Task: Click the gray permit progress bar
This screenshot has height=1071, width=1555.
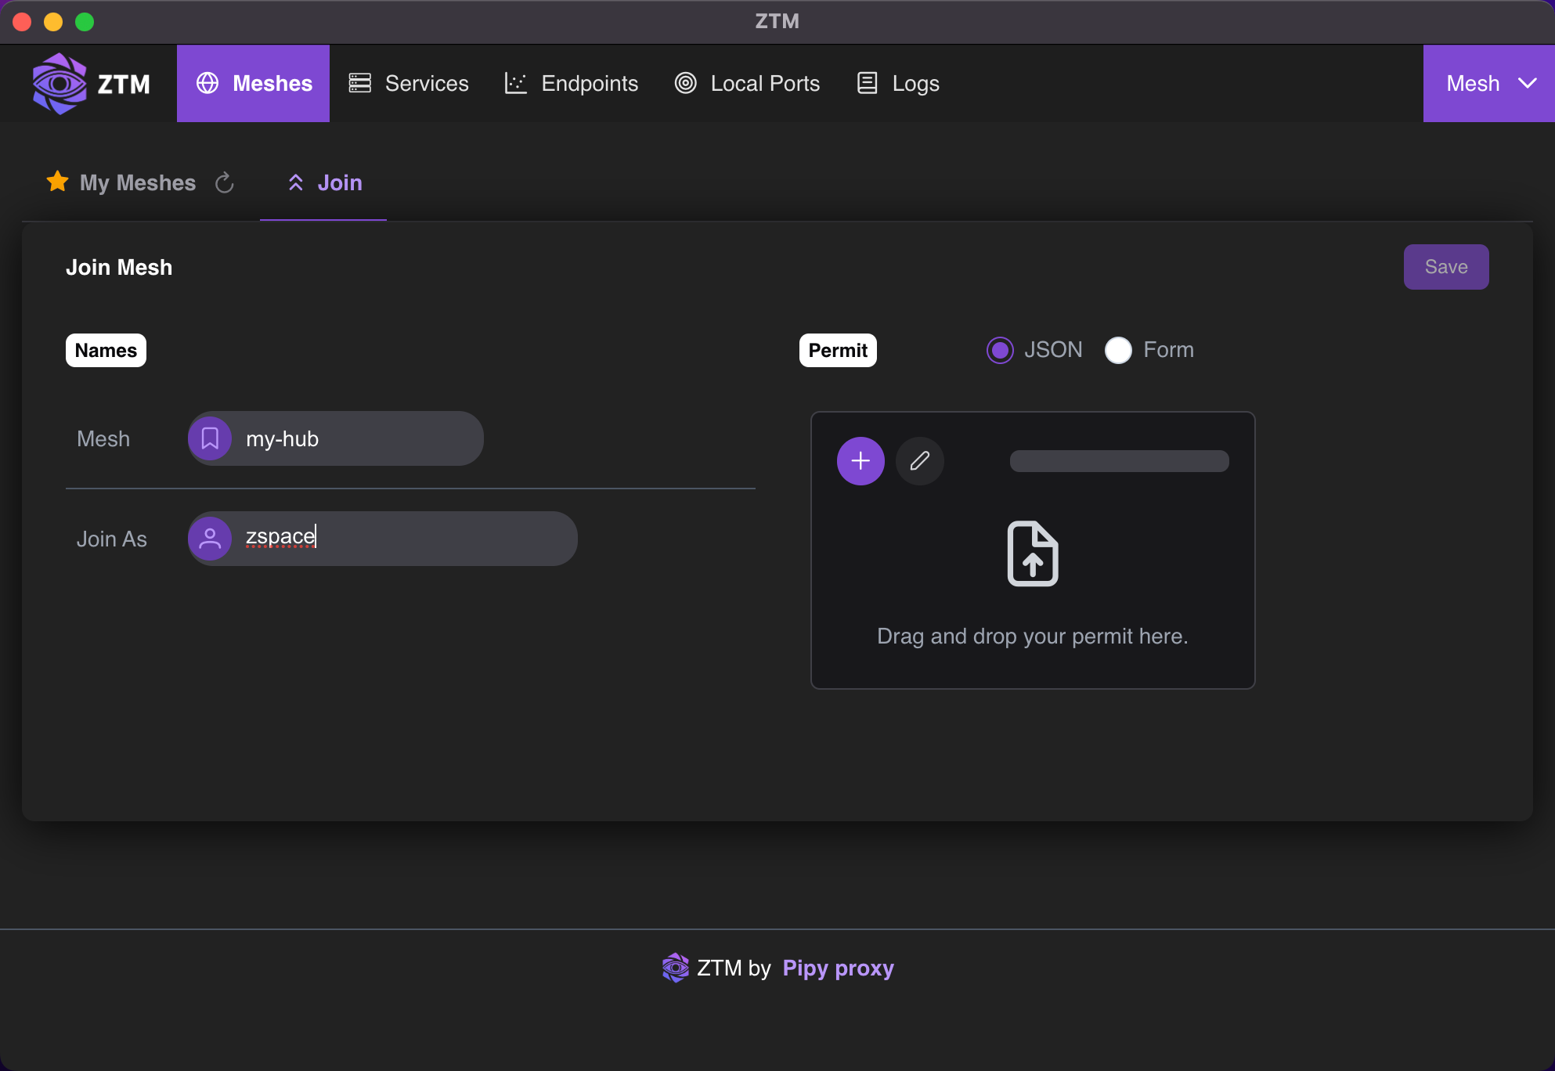Action: 1119,461
